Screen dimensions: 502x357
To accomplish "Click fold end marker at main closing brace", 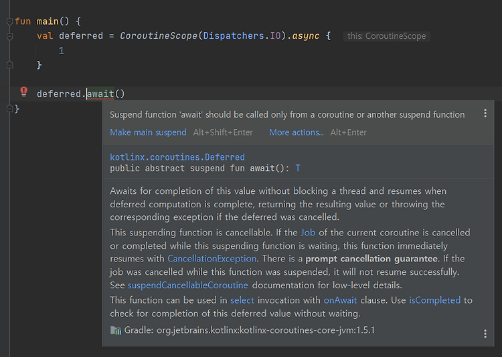I will 9,108.
